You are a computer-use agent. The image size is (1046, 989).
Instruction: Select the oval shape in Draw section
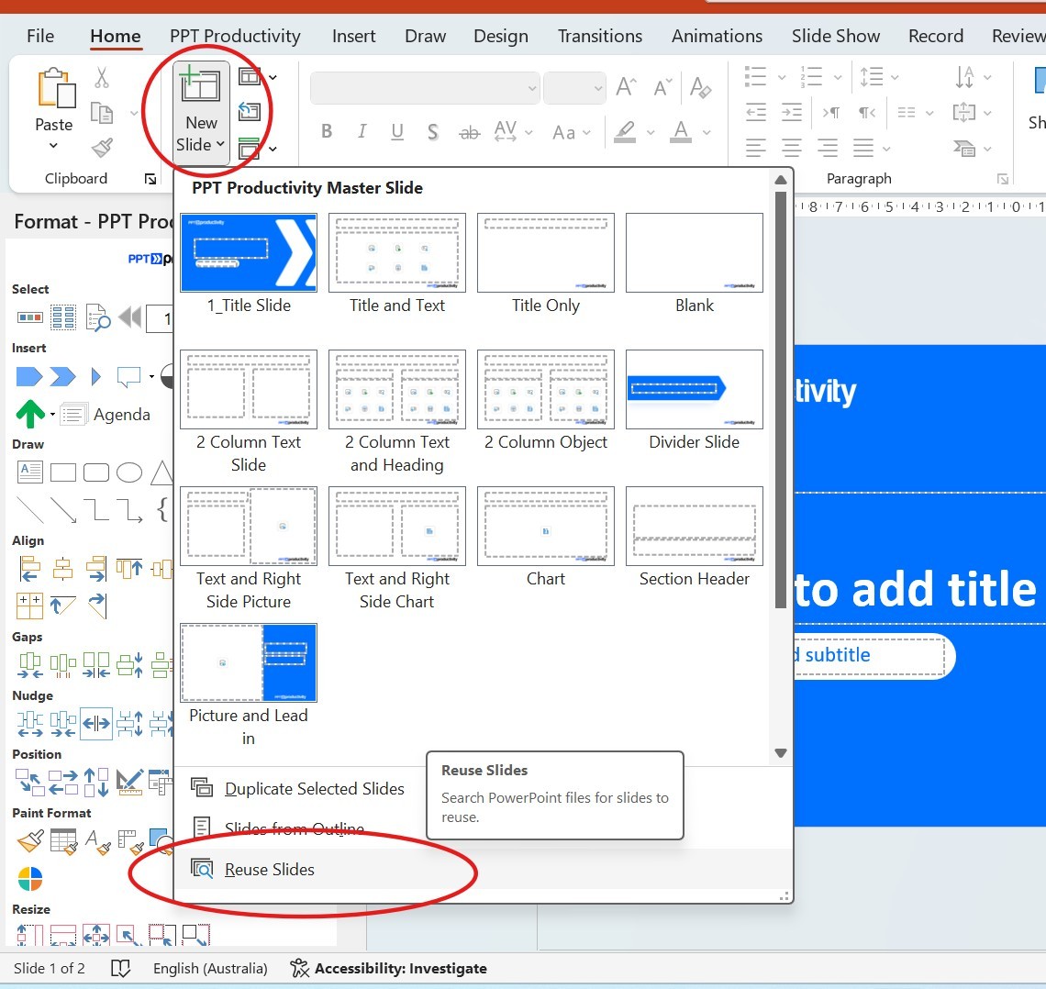[x=129, y=472]
